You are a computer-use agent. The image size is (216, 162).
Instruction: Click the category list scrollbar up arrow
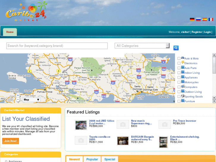(214, 55)
